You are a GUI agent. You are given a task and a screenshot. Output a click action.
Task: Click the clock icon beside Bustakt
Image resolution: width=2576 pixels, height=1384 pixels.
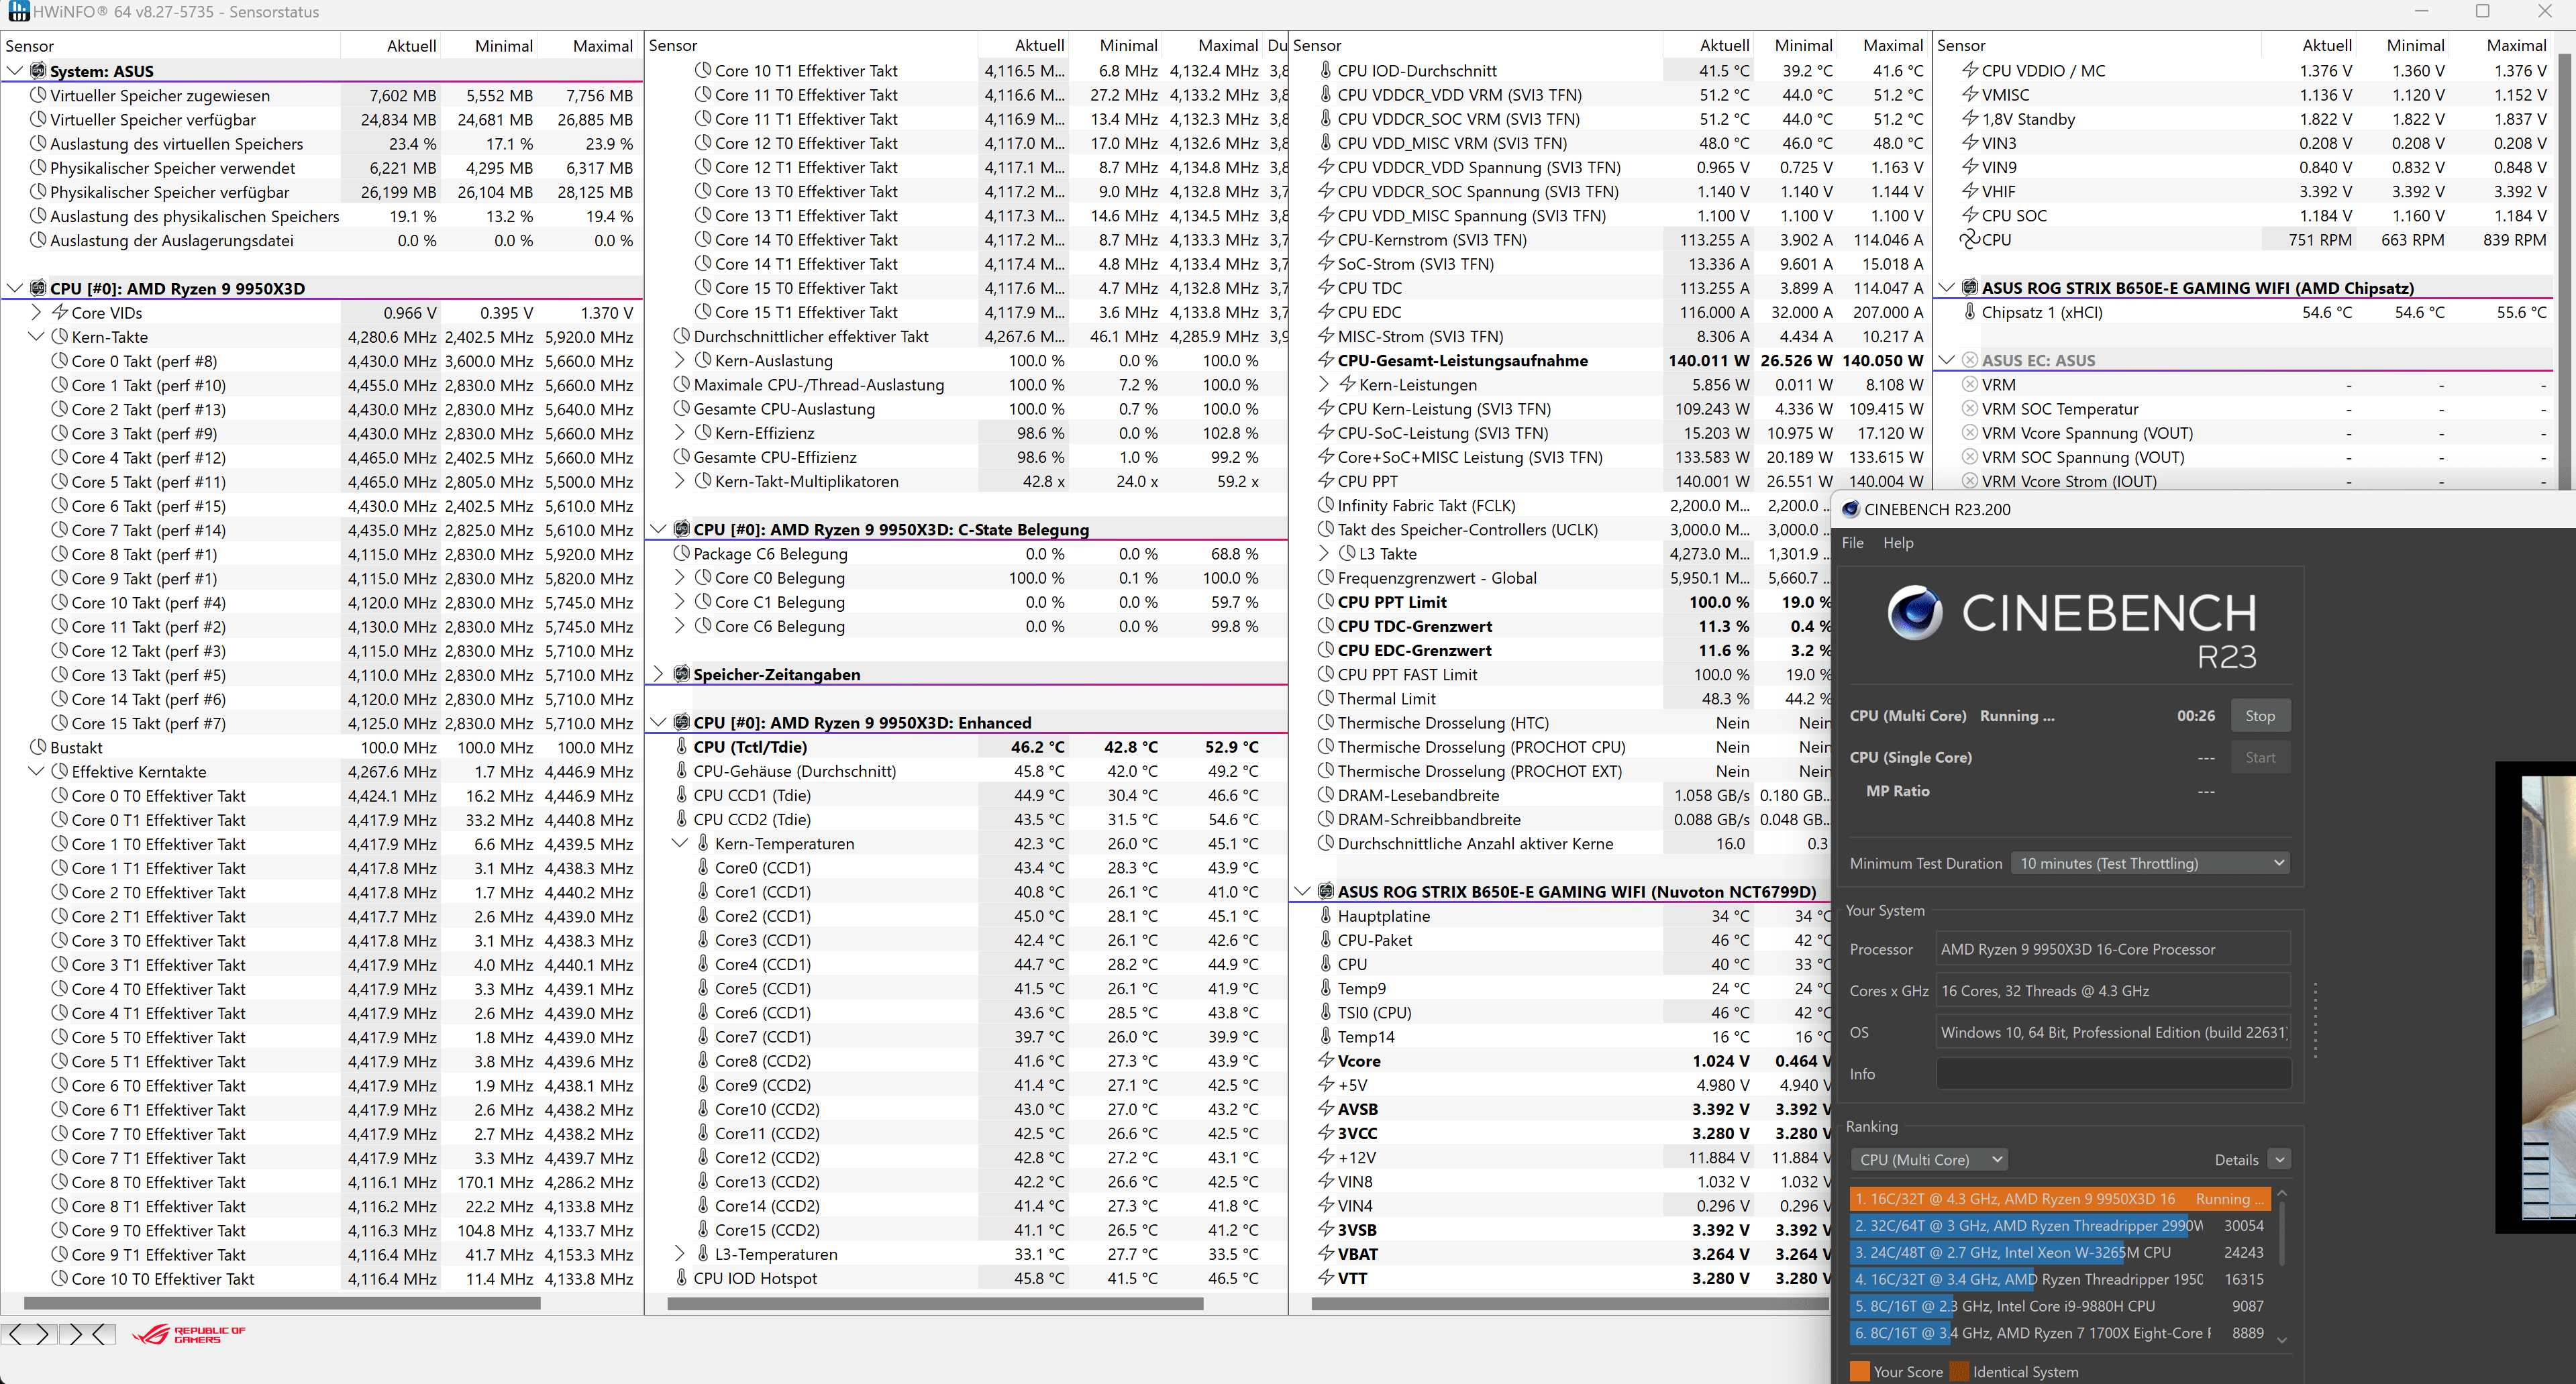(38, 748)
